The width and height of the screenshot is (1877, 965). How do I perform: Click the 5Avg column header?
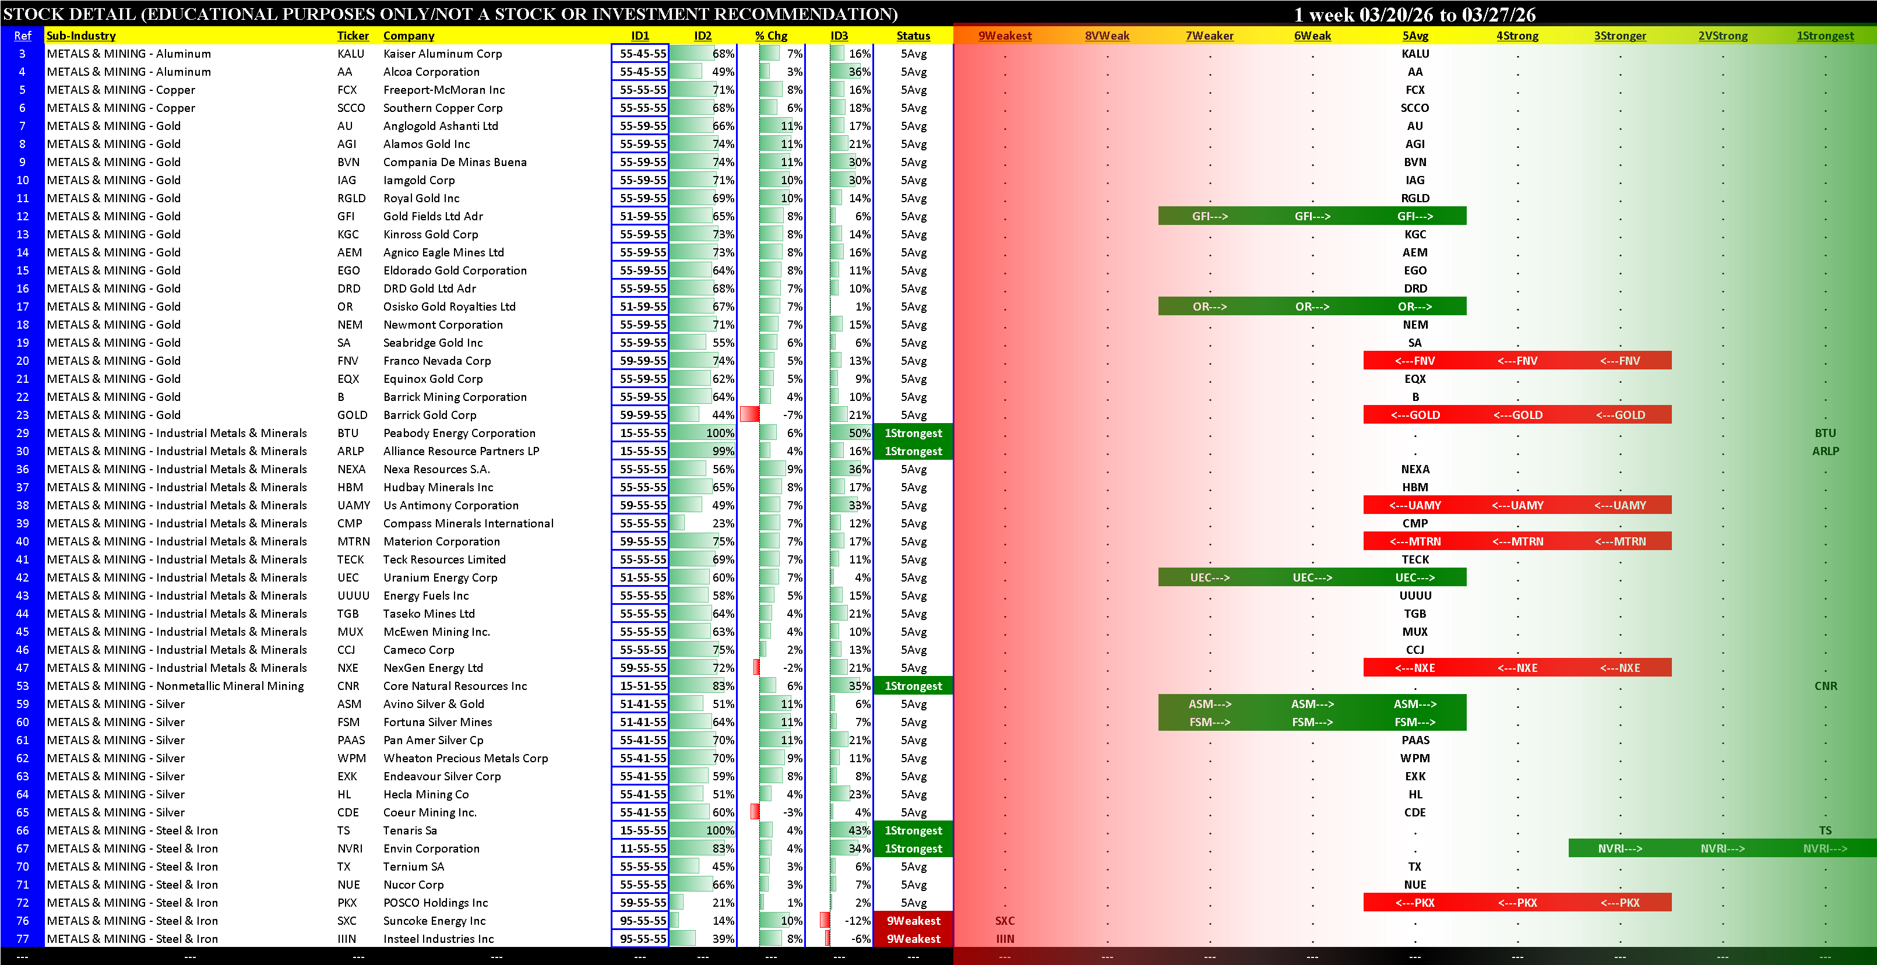(1415, 36)
